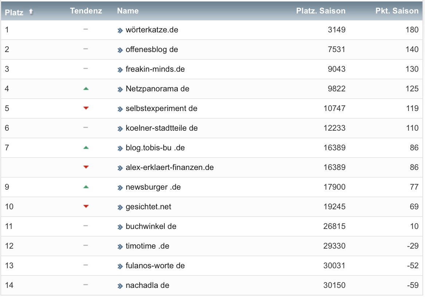Select season points value -29
The image size is (425, 297).
coord(413,246)
